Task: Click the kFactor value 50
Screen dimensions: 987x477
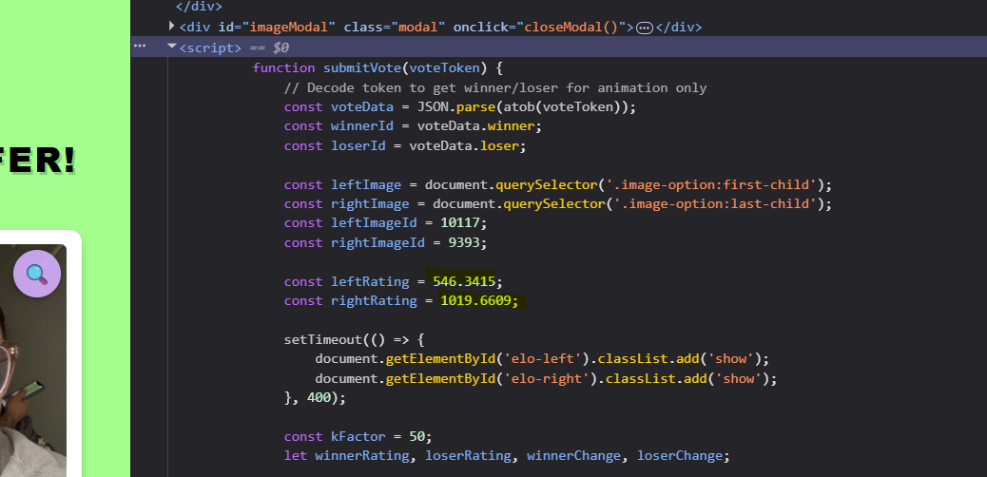Action: click(416, 437)
